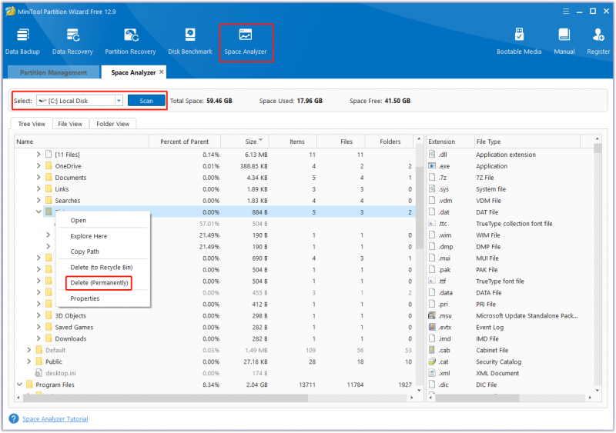Sort by Name column header
The width and height of the screenshot is (616, 433).
coord(82,142)
